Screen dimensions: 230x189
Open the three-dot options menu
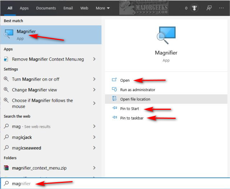(221, 8)
